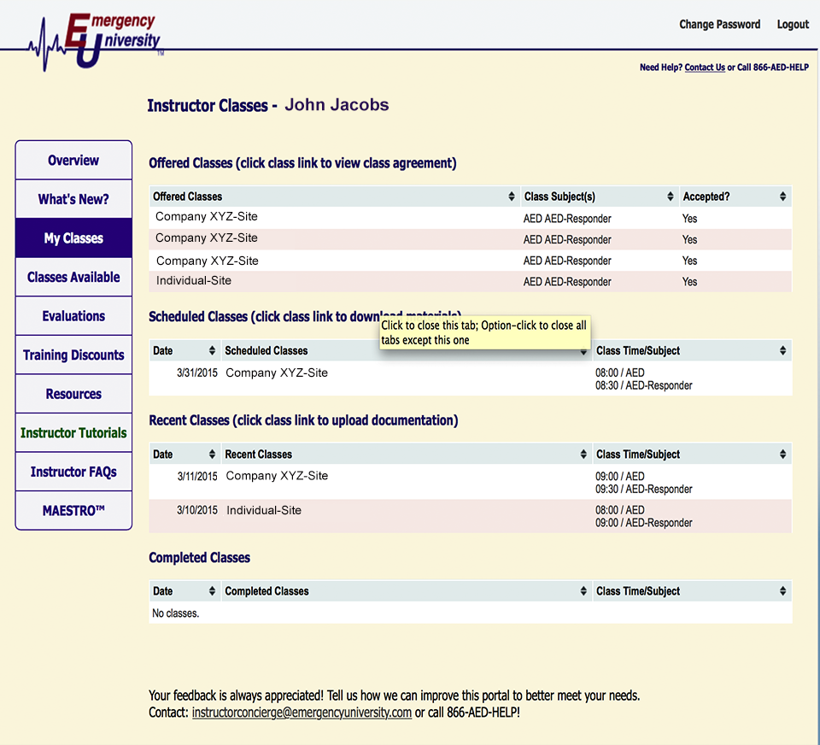Open recent 3/10/2015 Individual-Site class
The height and width of the screenshot is (745, 820).
[x=264, y=510]
